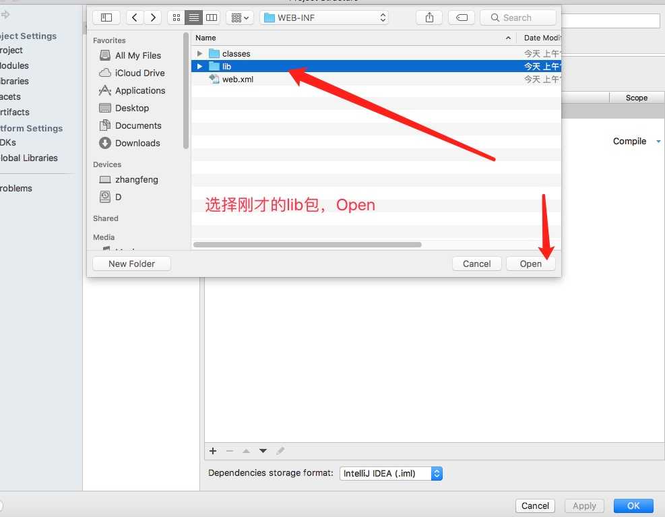Click the blue OK button

633,506
